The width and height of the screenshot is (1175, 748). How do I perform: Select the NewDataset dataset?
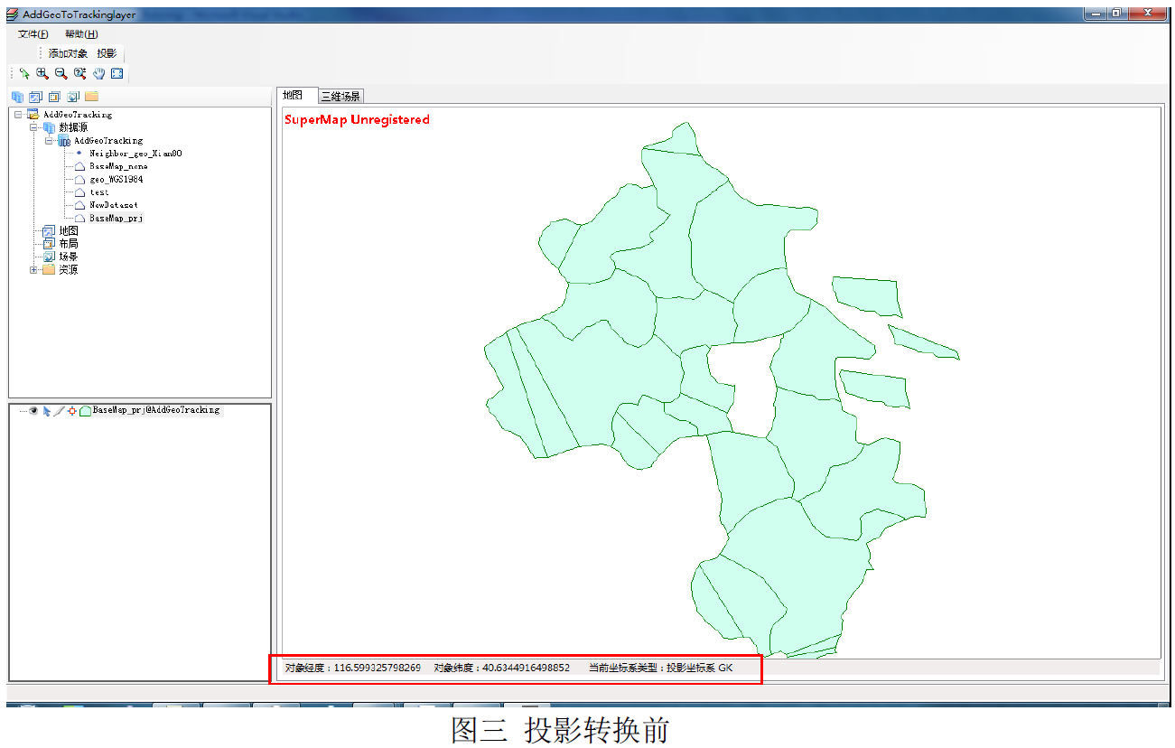[114, 205]
